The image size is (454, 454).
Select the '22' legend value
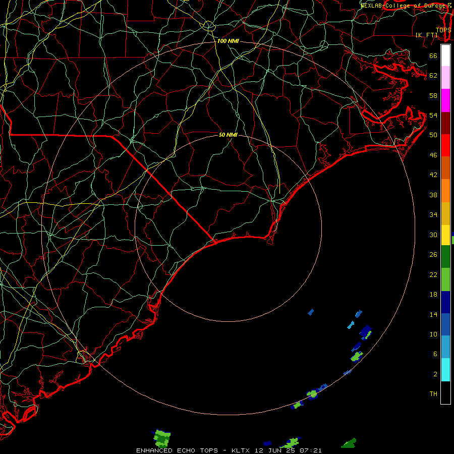click(433, 274)
